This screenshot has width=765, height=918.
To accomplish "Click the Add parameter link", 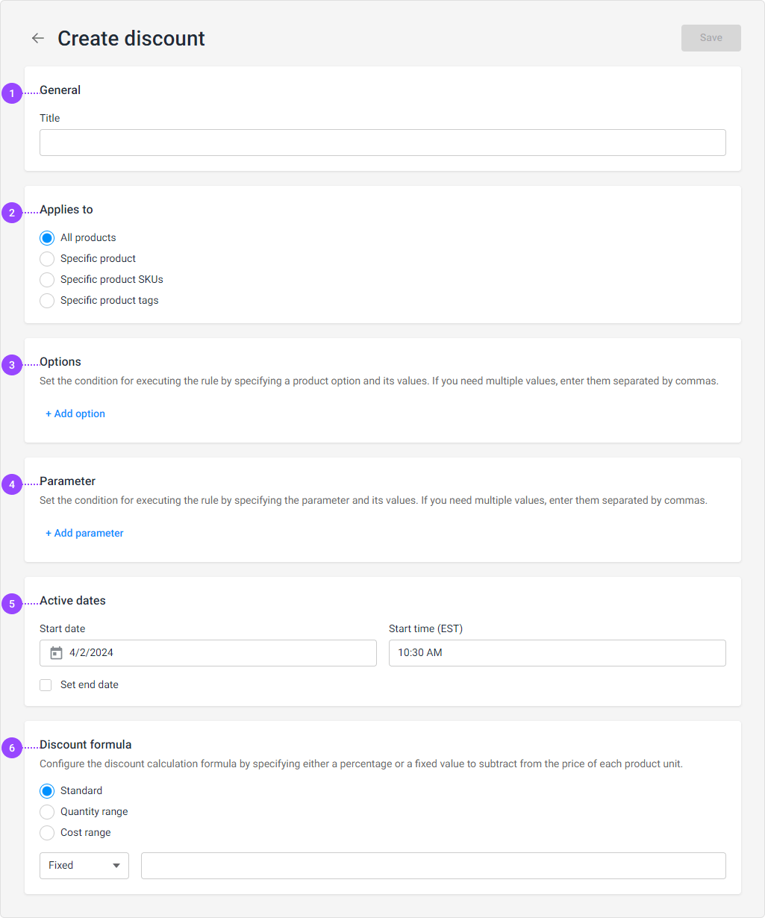I will (84, 533).
